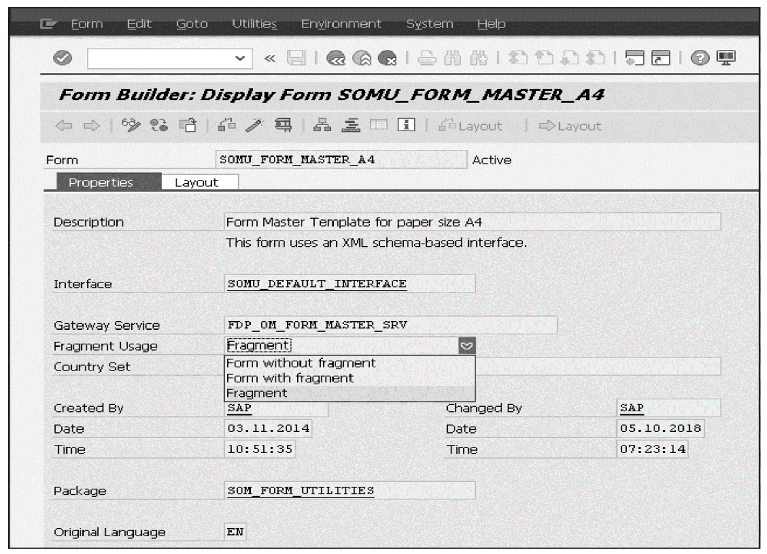Click the Check balance-scale icon

point(226,125)
